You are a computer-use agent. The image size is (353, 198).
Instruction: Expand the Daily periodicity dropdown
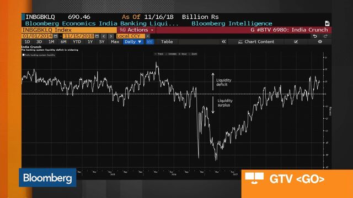(x=133, y=42)
